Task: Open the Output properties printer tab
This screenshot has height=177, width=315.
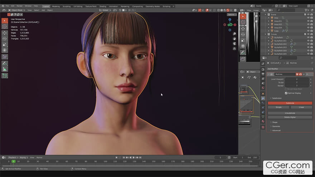Action: [263, 74]
